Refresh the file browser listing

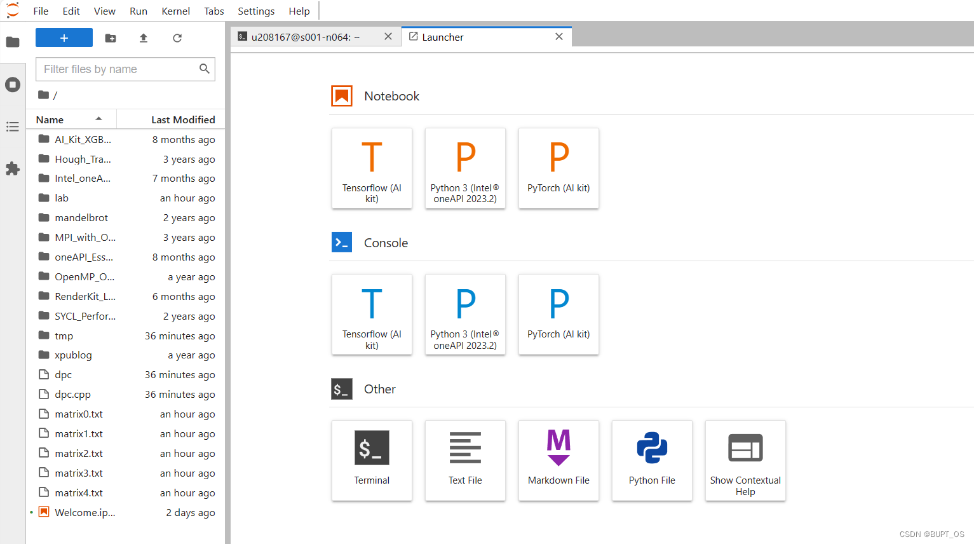[x=177, y=38]
